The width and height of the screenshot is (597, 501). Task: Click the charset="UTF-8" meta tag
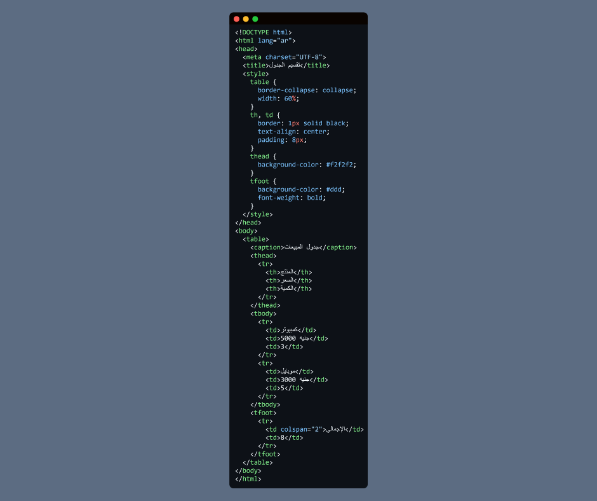(x=295, y=57)
